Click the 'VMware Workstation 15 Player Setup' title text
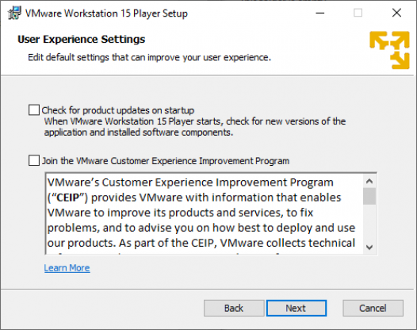Viewport: 417px width, 330px height. click(106, 13)
